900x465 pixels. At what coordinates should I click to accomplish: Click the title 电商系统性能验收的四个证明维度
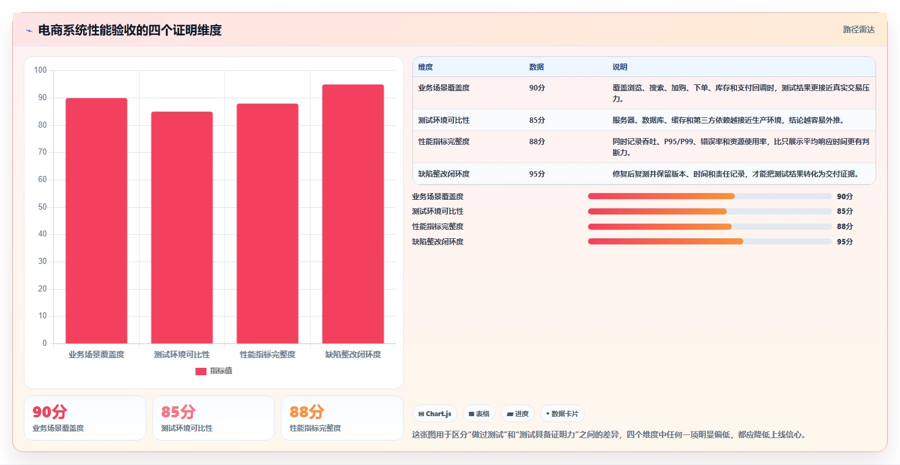click(x=130, y=30)
